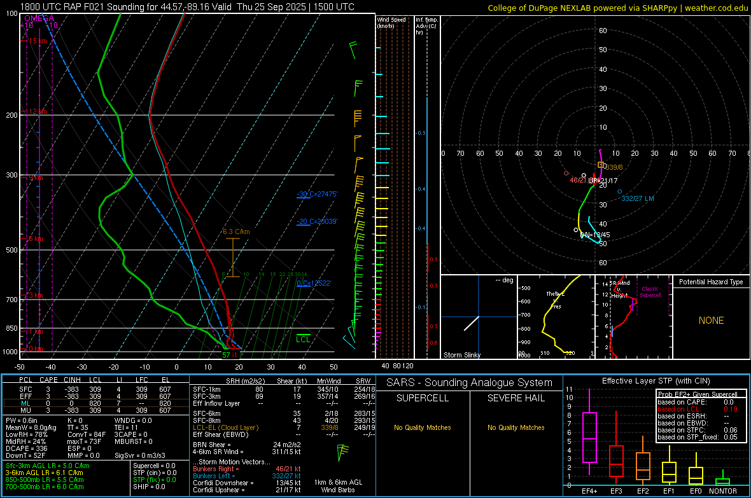Click the white Storm Slinky line

coord(472,323)
